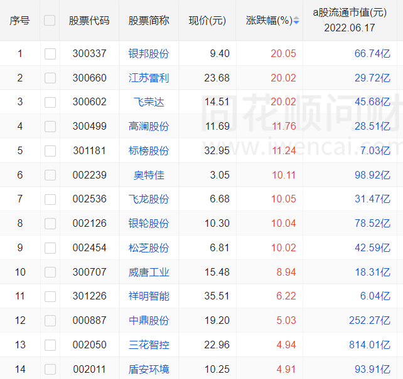Check the box for 江苏雷利 row
The image size is (403, 379).
(x=50, y=78)
